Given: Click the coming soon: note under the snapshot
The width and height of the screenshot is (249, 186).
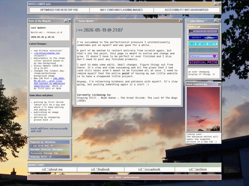Looking at the screenshot, I should tap(202, 138).
